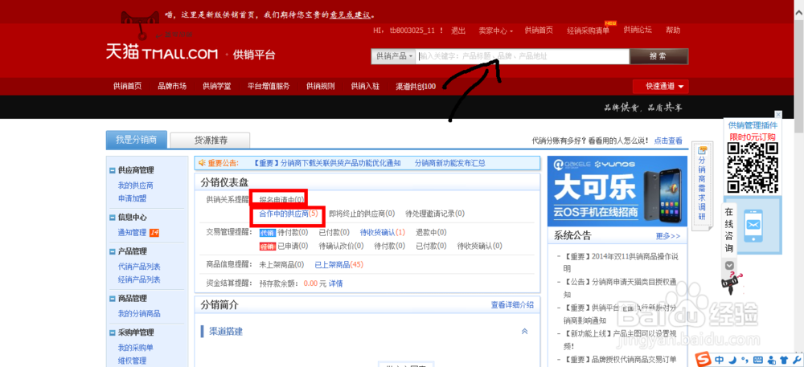Open 供销规则 in the navigation bar
Image resolution: width=804 pixels, height=367 pixels.
321,87
